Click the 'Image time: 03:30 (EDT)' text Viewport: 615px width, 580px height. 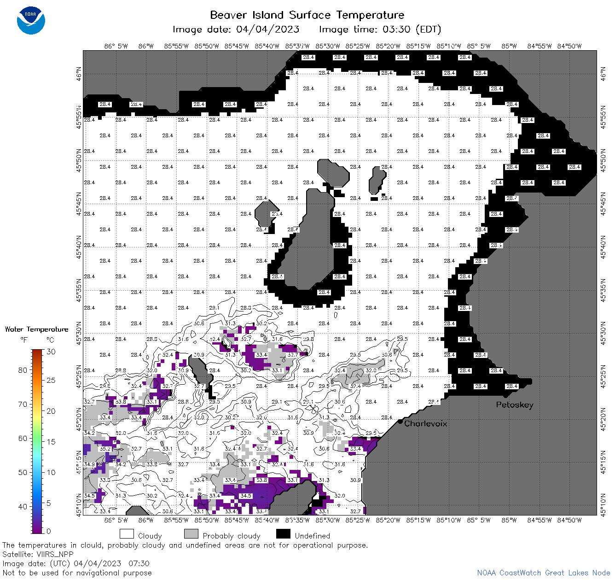click(380, 29)
